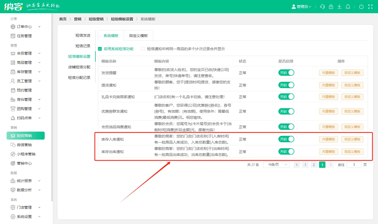Viewport: 378px width, 224px height.
Task: Open the 10条/页 page size dropdown
Action: [276, 165]
